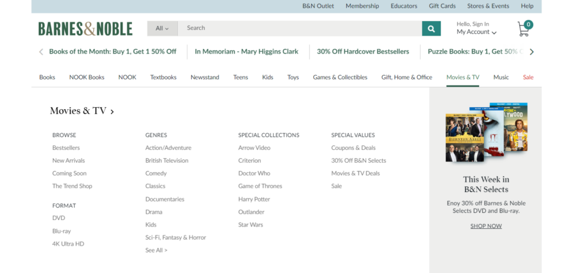Open 30% Off Hardcover Bestsellers promo
The image size is (574, 273).
click(363, 52)
